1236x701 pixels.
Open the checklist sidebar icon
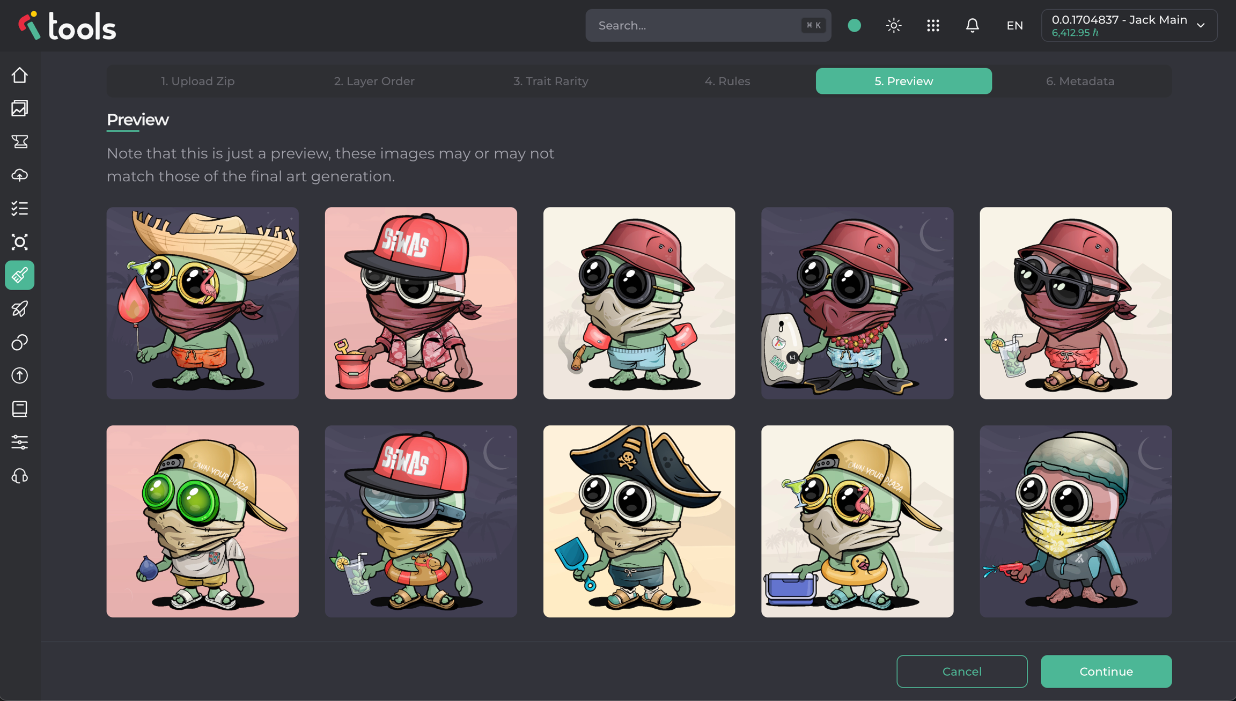[20, 208]
